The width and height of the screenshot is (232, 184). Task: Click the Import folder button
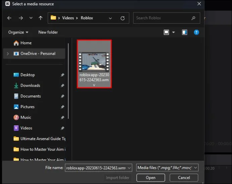pyautogui.click(x=117, y=178)
